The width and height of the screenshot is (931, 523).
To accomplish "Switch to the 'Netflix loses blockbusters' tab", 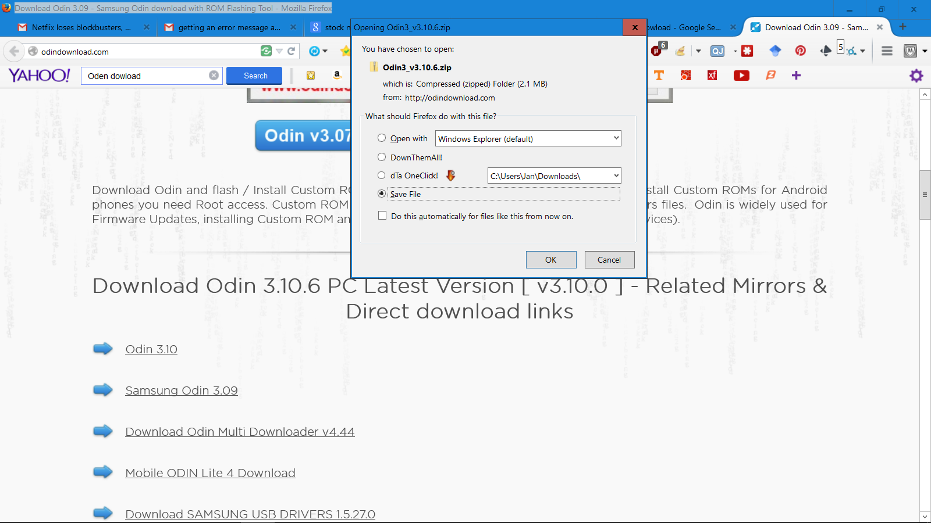I will click(x=80, y=27).
